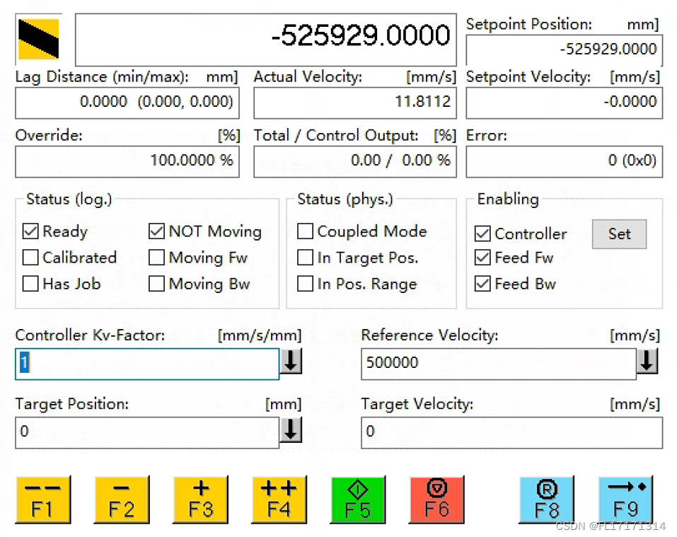This screenshot has width=677, height=537.
Task: Click the F4 fast forward jog button
Action: [x=279, y=500]
